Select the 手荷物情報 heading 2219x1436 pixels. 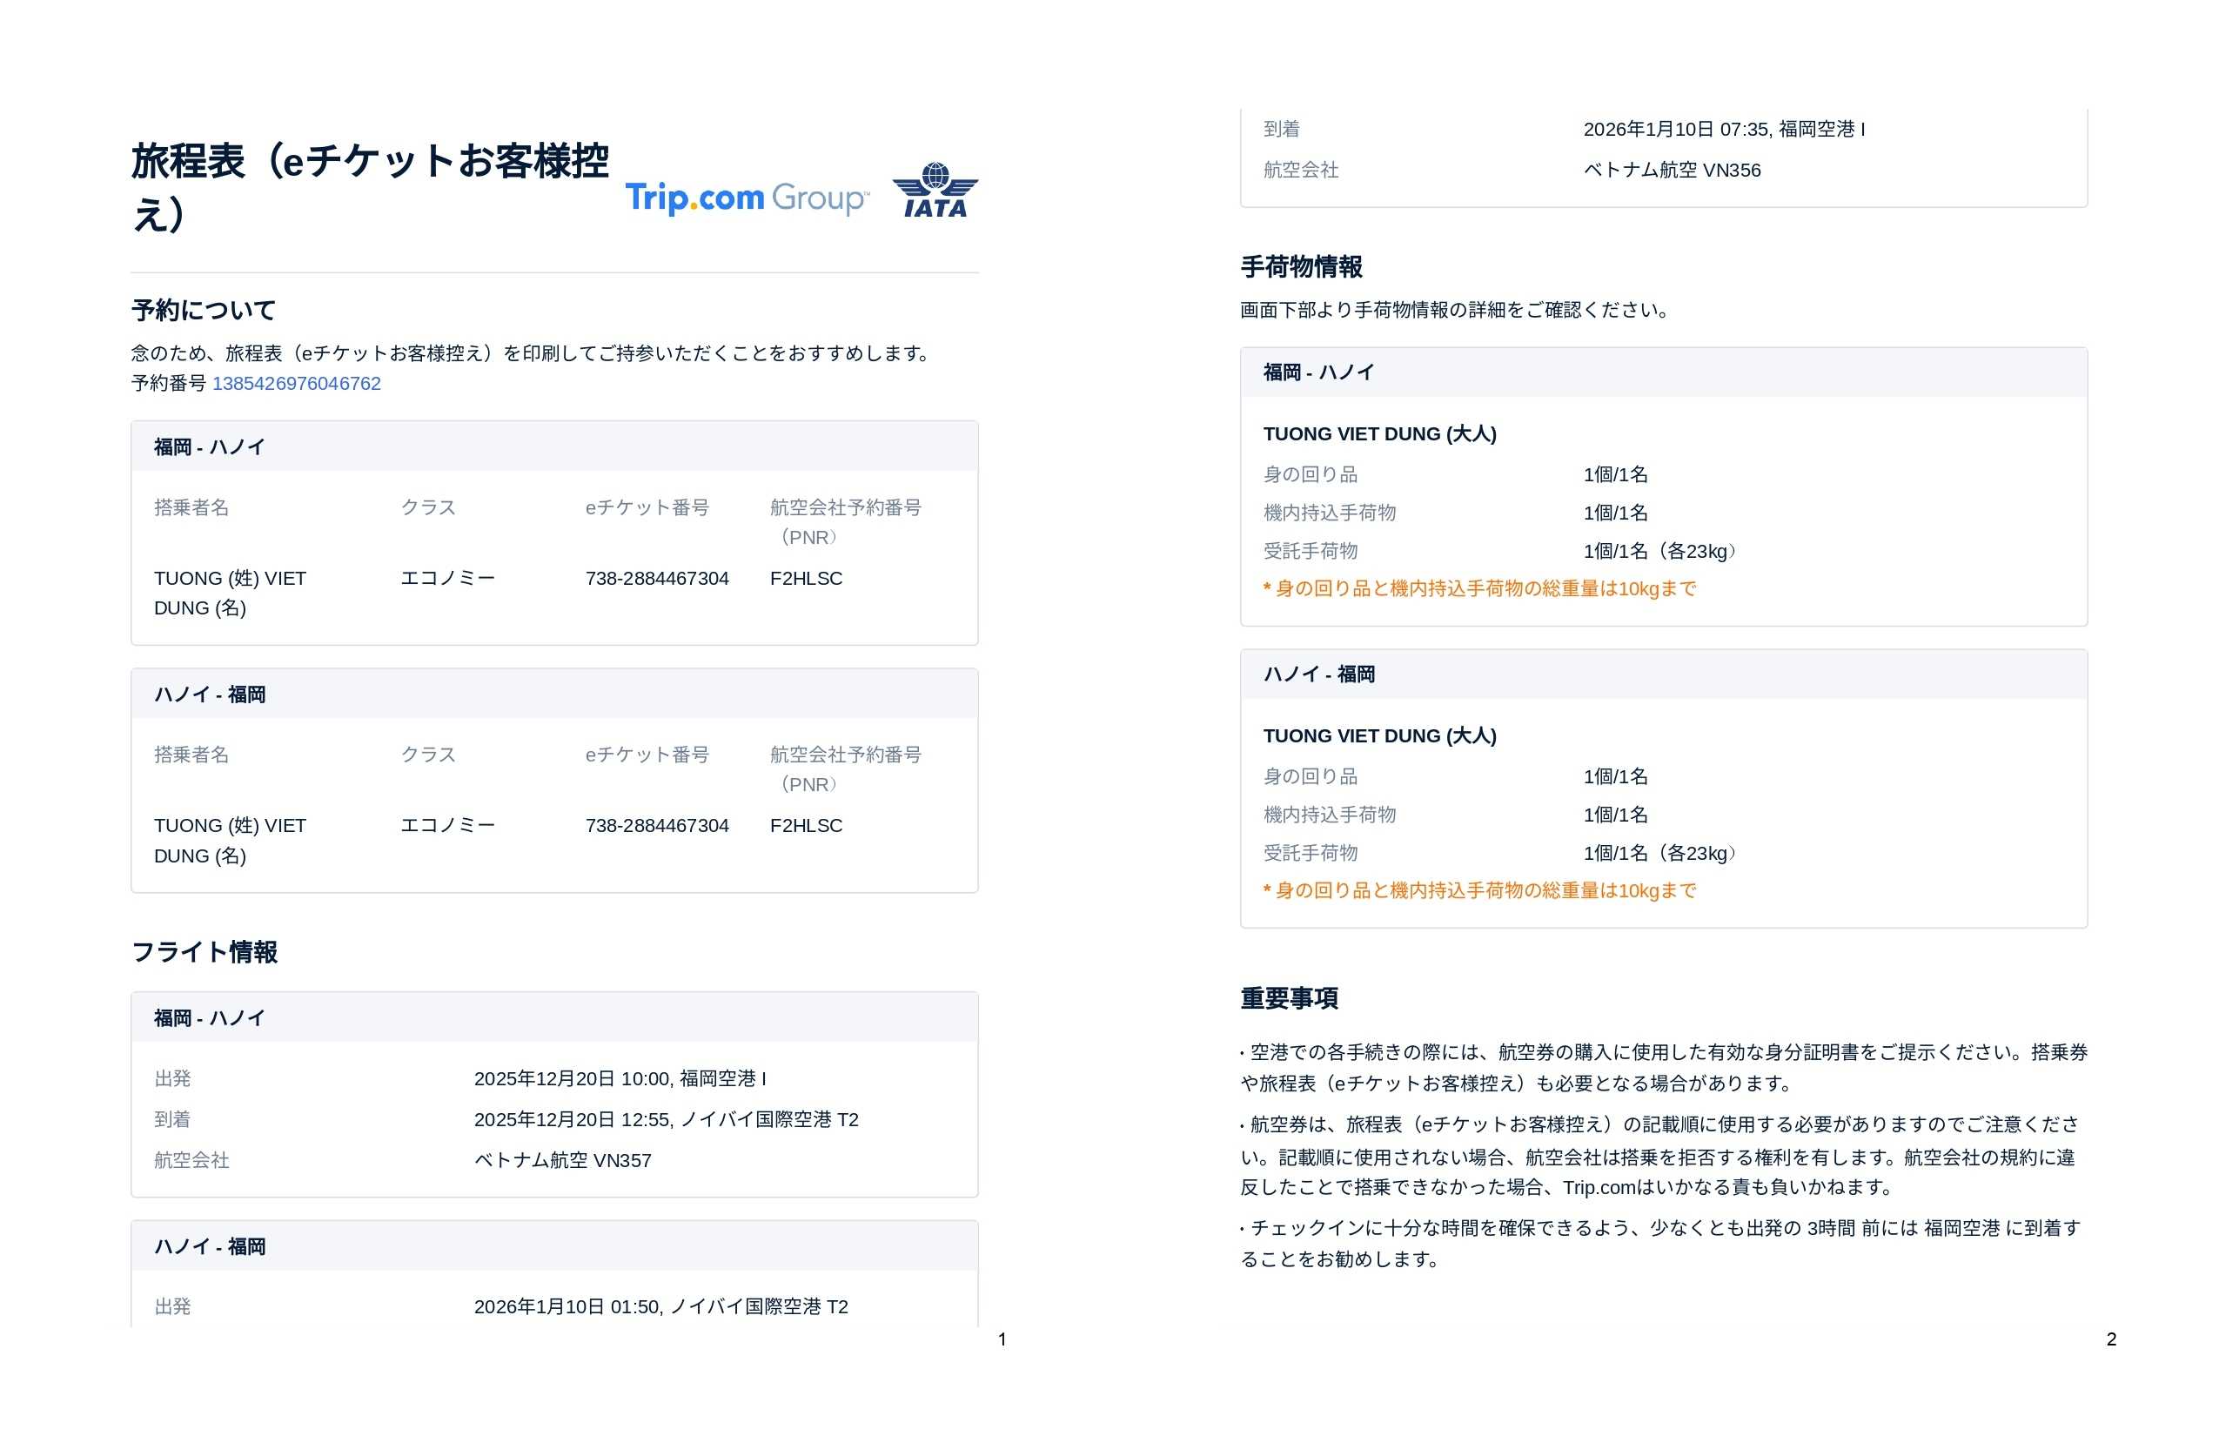(x=1301, y=266)
